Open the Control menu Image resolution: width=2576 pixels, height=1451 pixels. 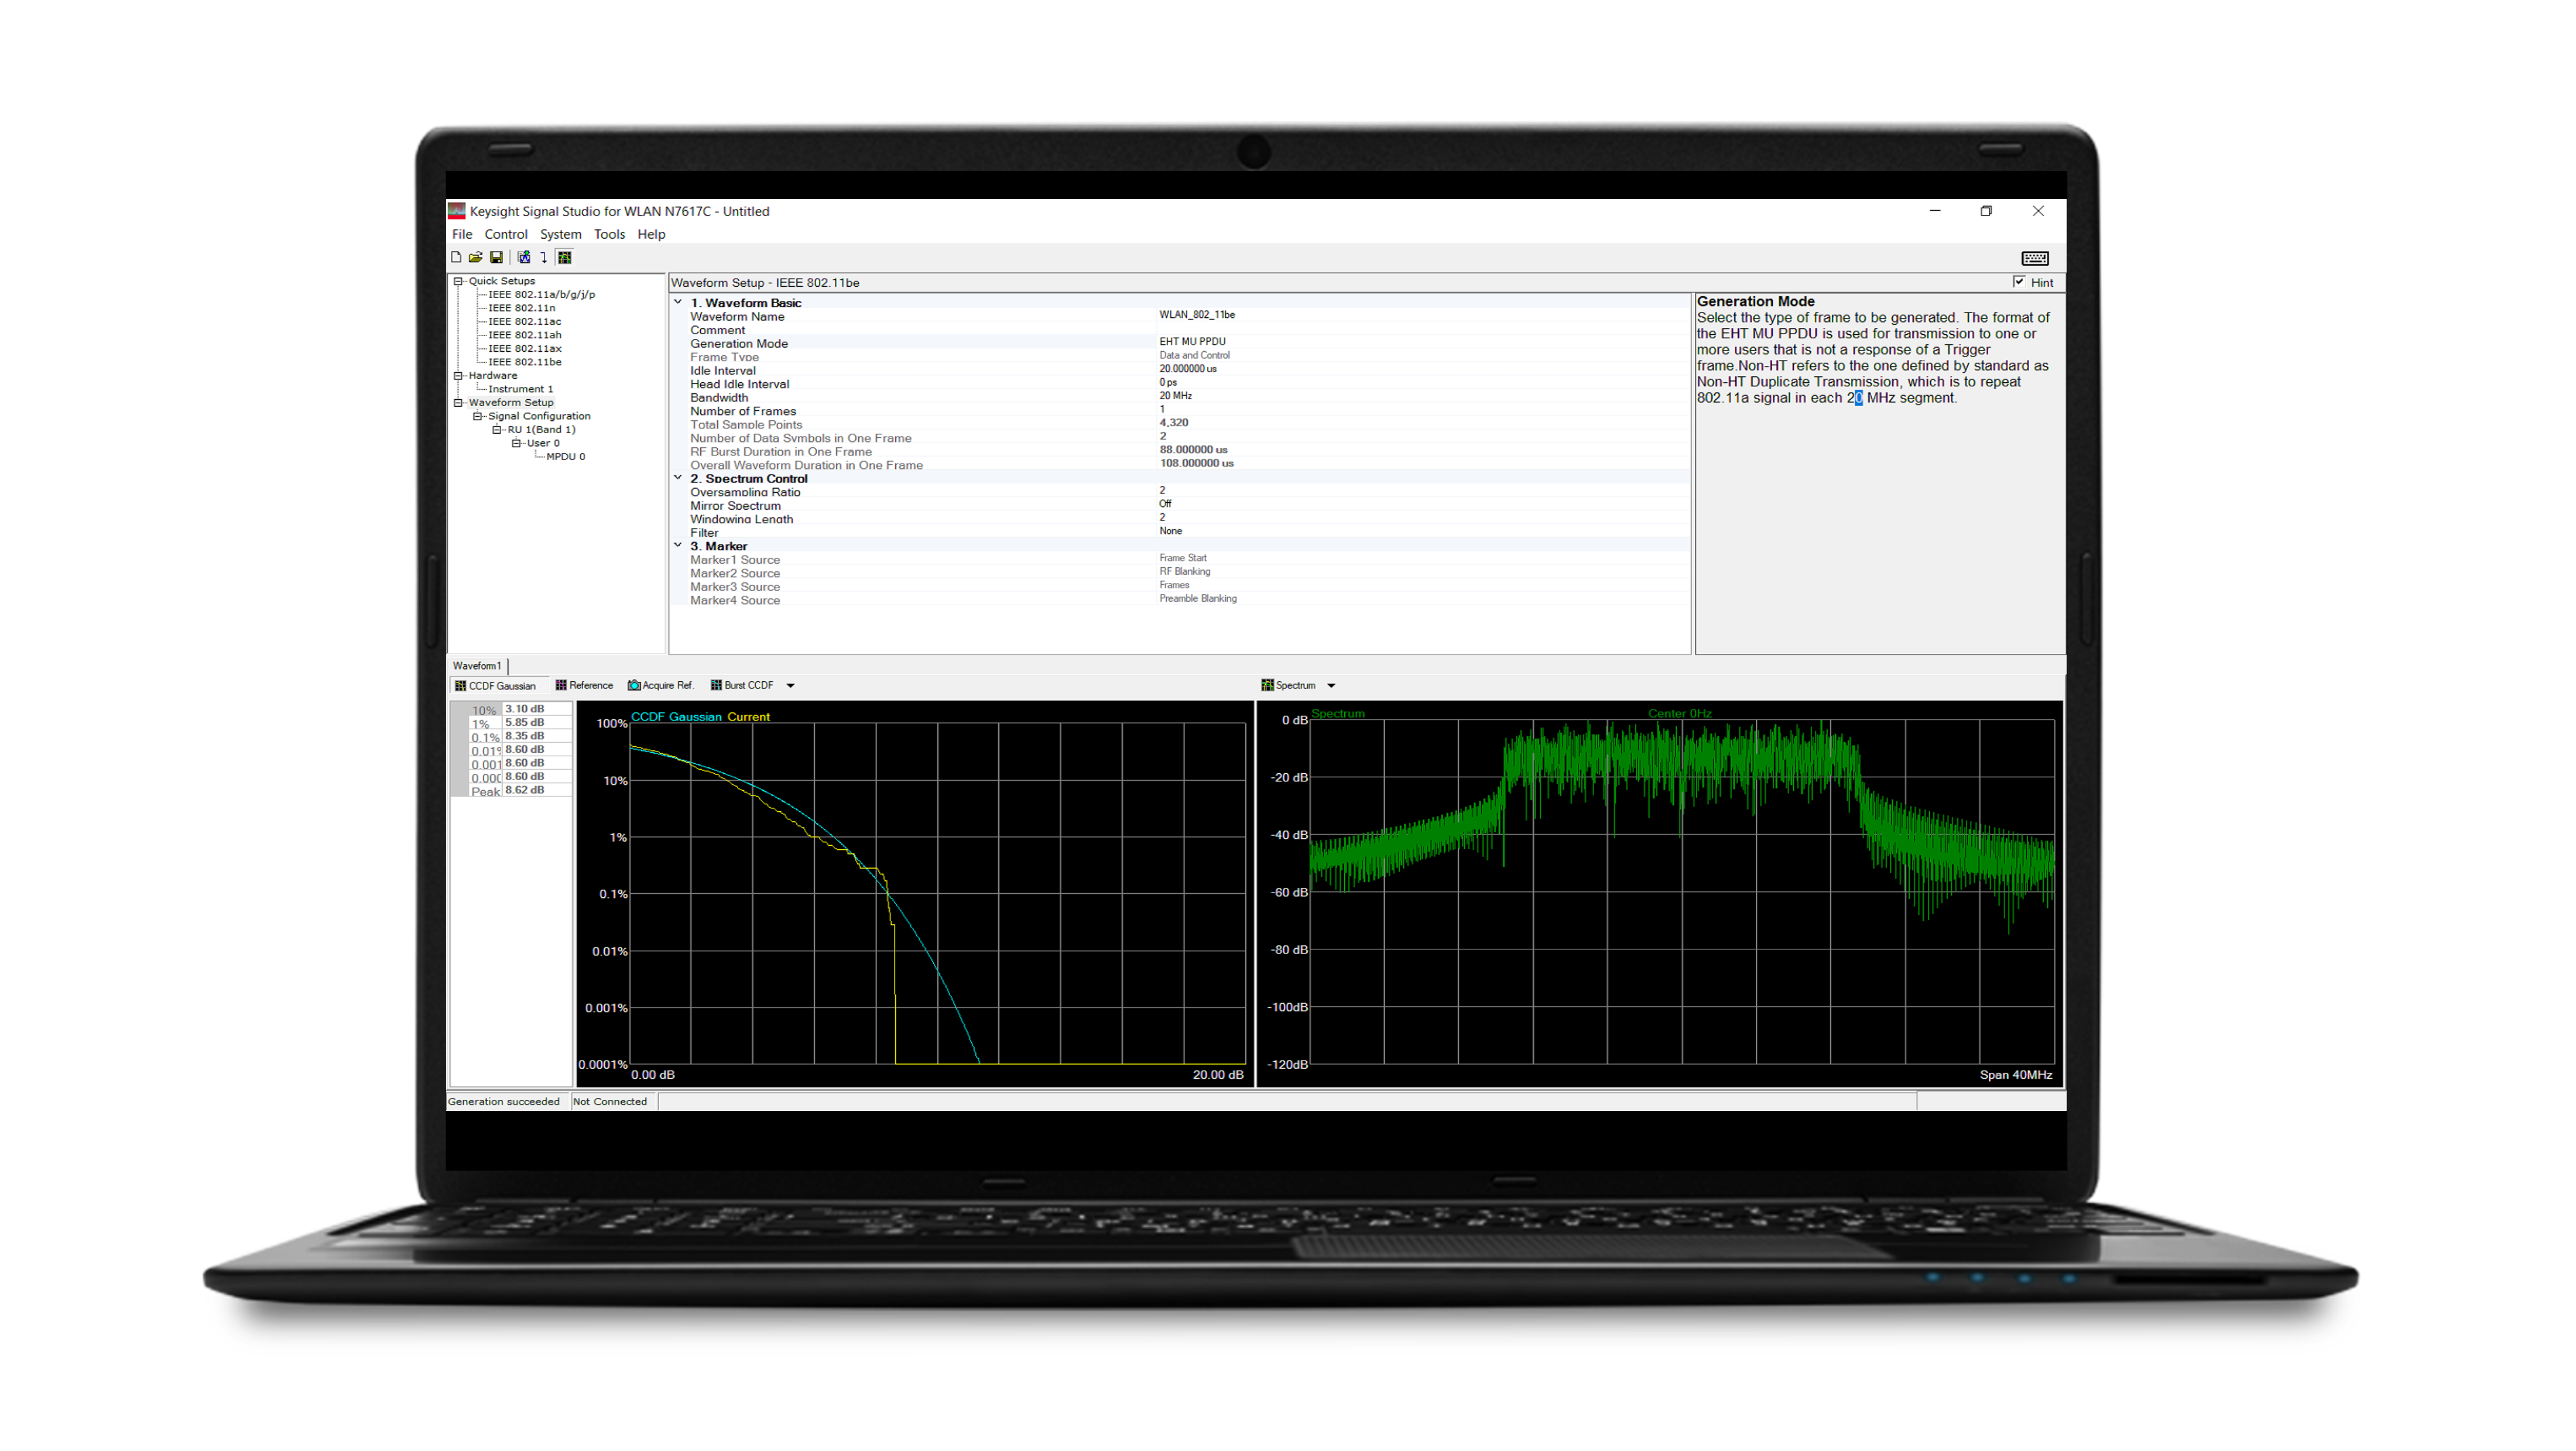[x=506, y=234]
